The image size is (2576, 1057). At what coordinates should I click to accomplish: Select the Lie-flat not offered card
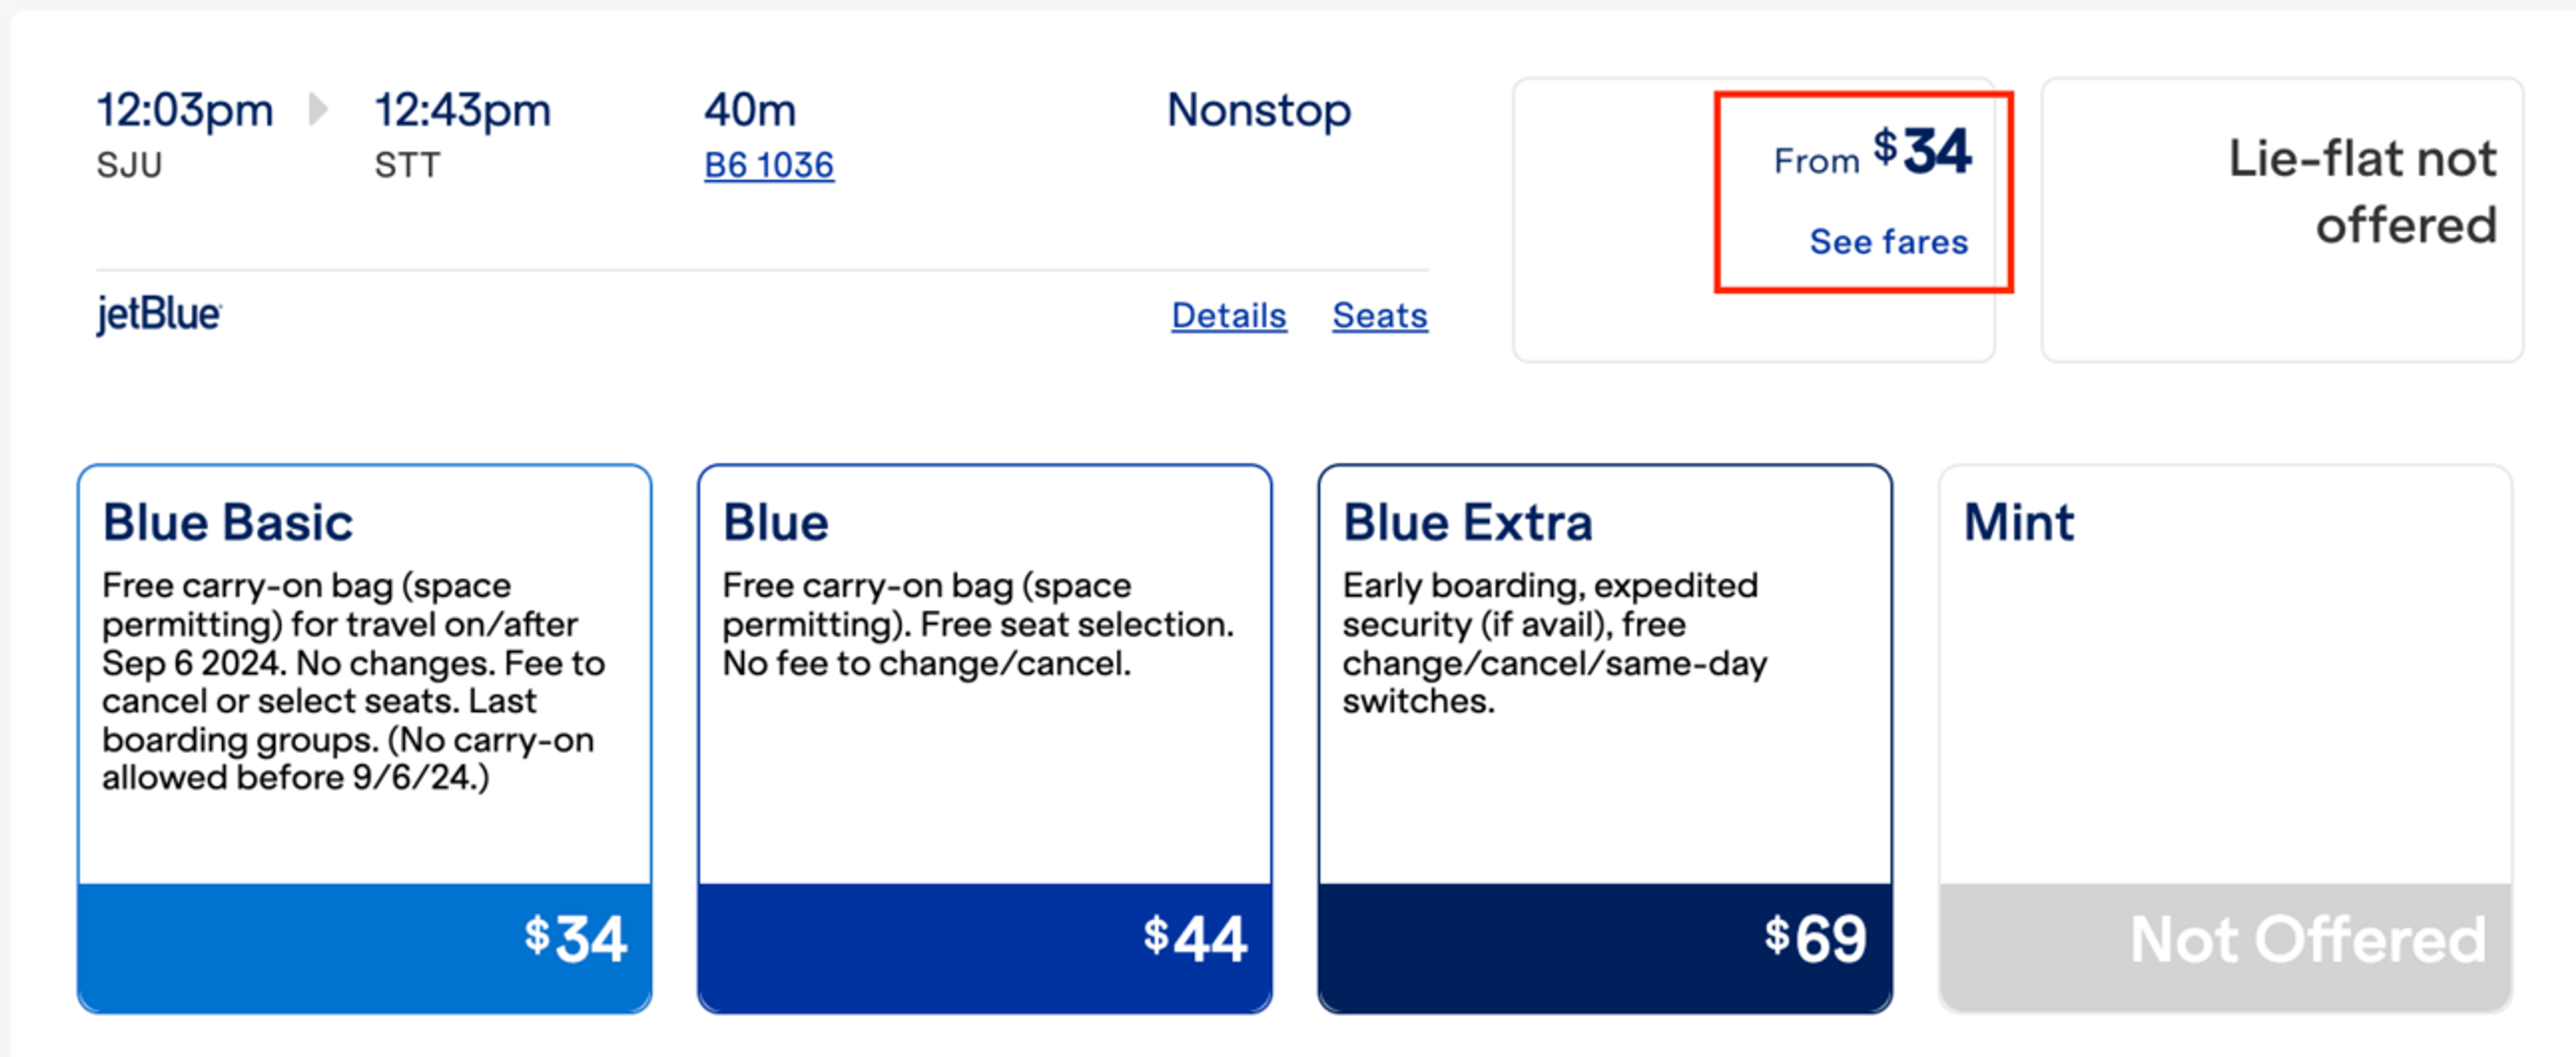point(2282,220)
